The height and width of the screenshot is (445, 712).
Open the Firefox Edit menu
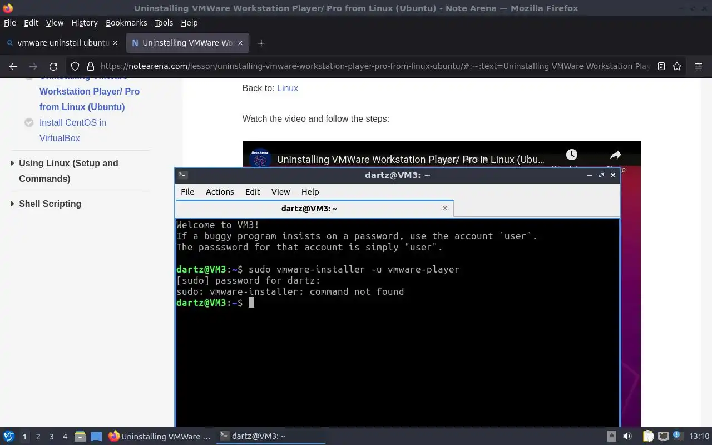(31, 23)
